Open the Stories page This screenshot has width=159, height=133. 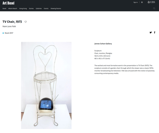pyautogui.click(x=31, y=8)
